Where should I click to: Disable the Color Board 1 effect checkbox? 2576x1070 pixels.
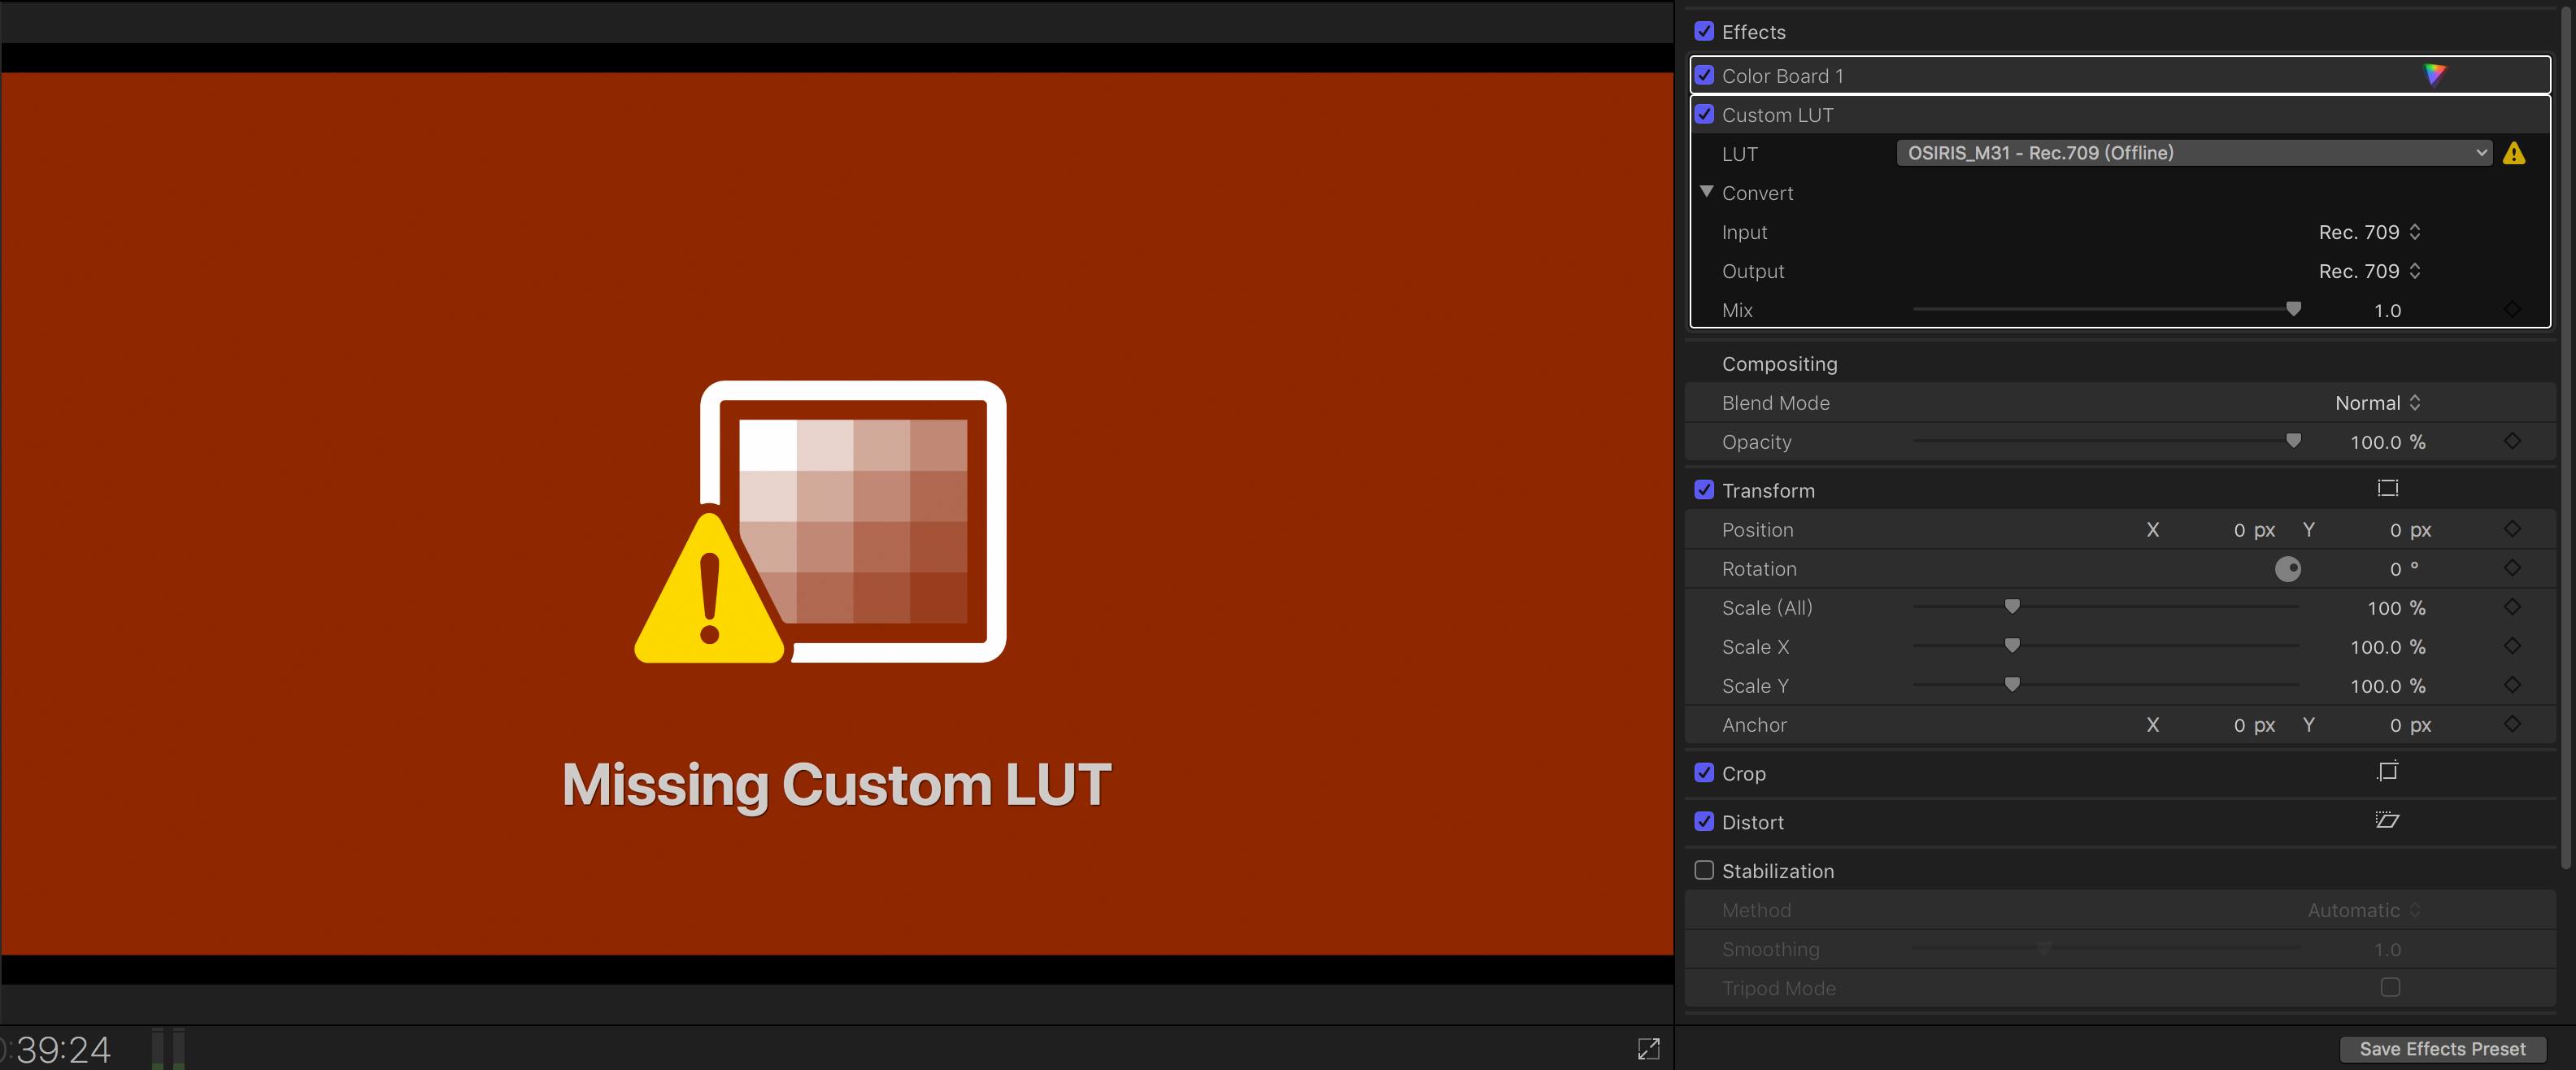pyautogui.click(x=1704, y=75)
